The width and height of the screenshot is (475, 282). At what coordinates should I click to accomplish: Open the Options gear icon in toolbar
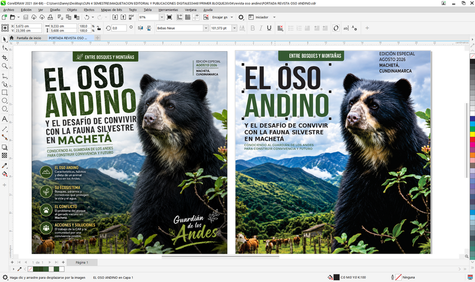pyautogui.click(x=241, y=17)
